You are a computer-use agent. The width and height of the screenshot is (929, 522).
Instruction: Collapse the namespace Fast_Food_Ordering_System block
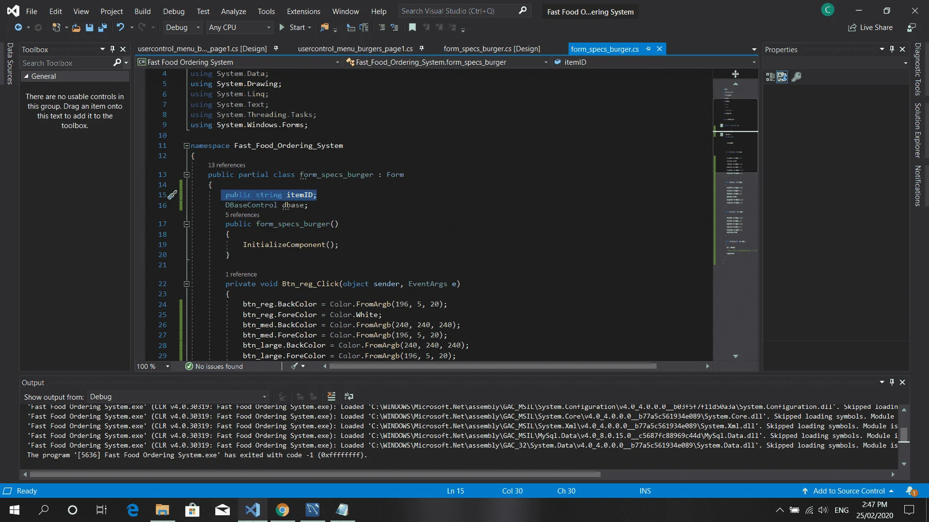point(186,145)
